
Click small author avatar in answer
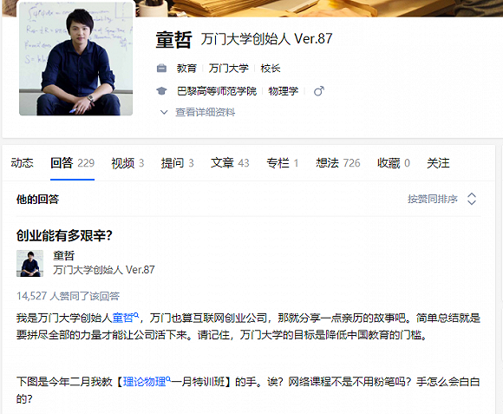coord(29,264)
